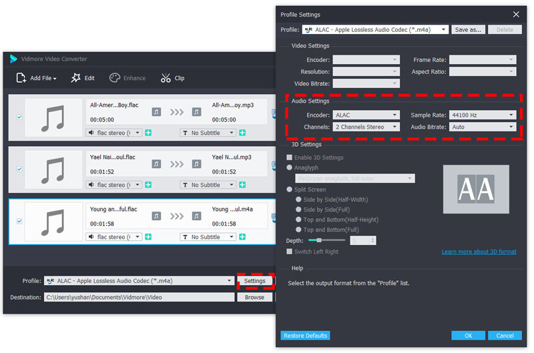Screen dimensions: 534x353
Task: Click the Depth slider handle
Action: (320, 240)
